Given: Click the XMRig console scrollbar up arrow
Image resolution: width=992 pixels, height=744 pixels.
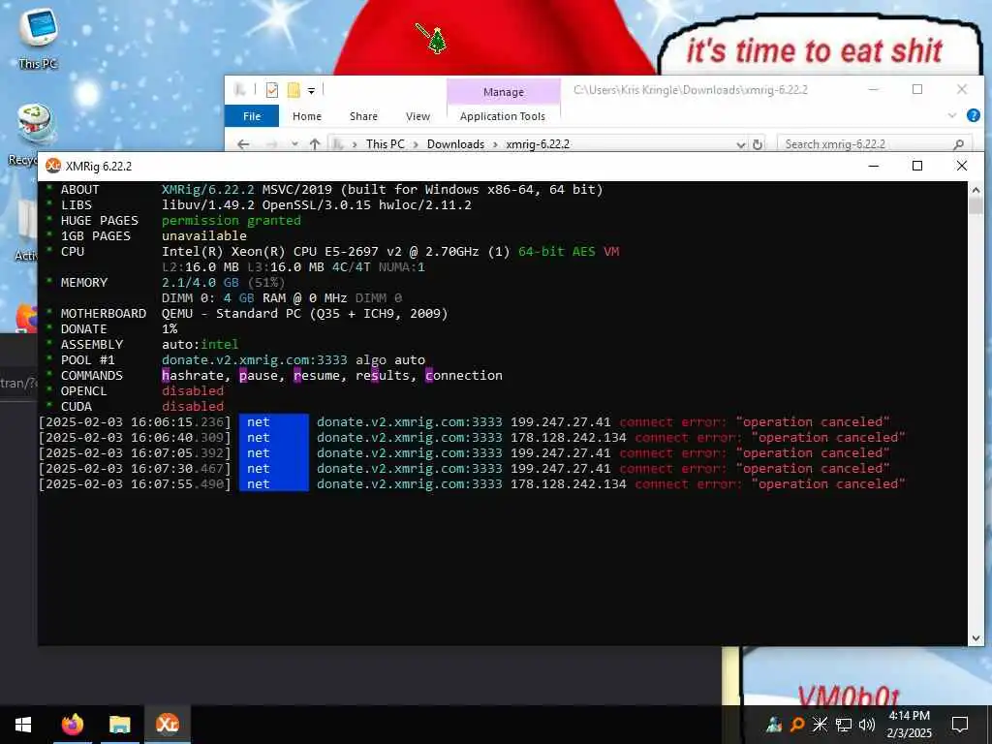Looking at the screenshot, I should (976, 189).
